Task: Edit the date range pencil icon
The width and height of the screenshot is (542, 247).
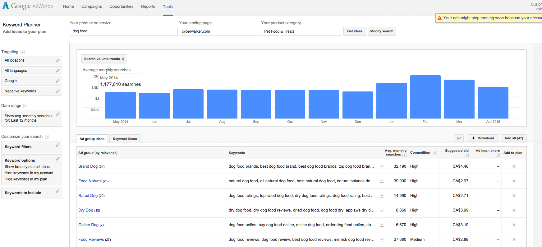Action: [x=57, y=114]
